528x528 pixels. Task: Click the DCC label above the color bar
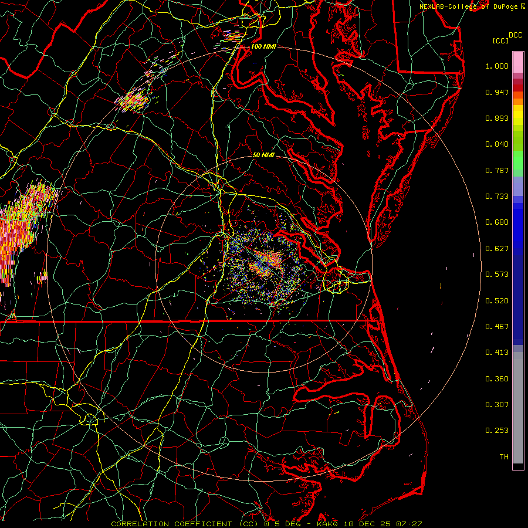click(x=515, y=35)
